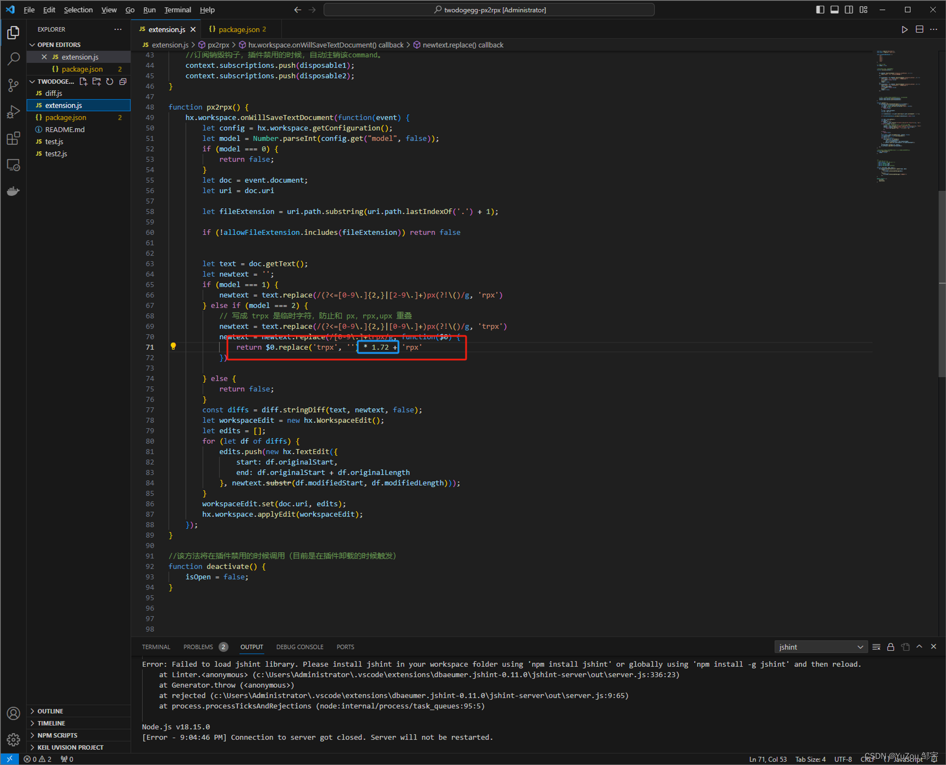Close the bottom panel
Screen dimensions: 946x765
(934, 647)
